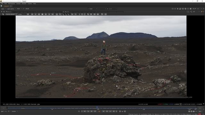Screen dimensions: 205x115
Task: Click play forward on the timeline
Action: tap(103, 111)
